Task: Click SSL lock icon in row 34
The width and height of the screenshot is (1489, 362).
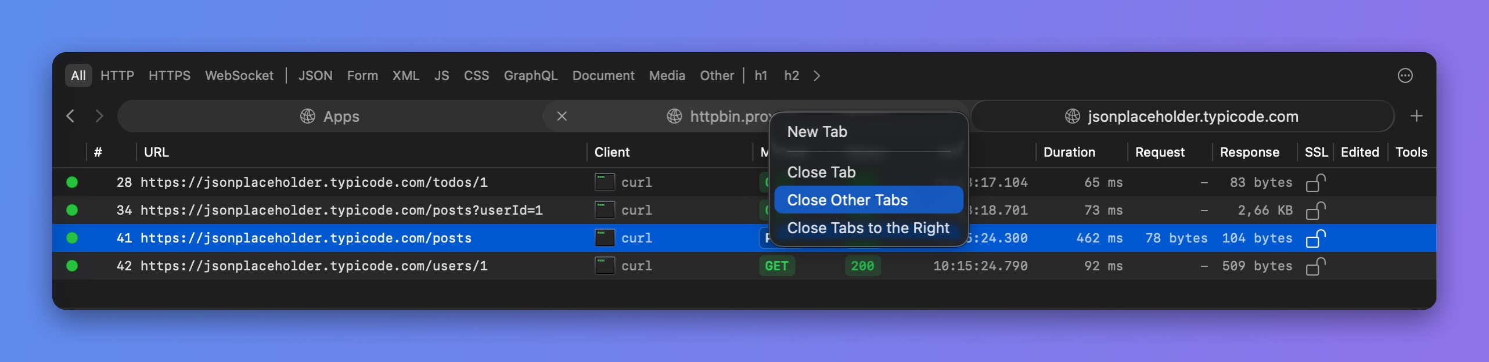Action: coord(1315,211)
